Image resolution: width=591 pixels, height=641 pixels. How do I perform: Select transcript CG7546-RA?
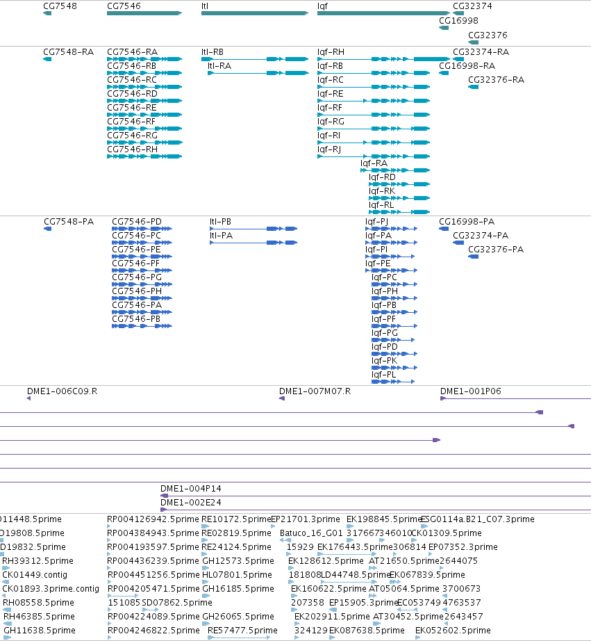pyautogui.click(x=133, y=52)
